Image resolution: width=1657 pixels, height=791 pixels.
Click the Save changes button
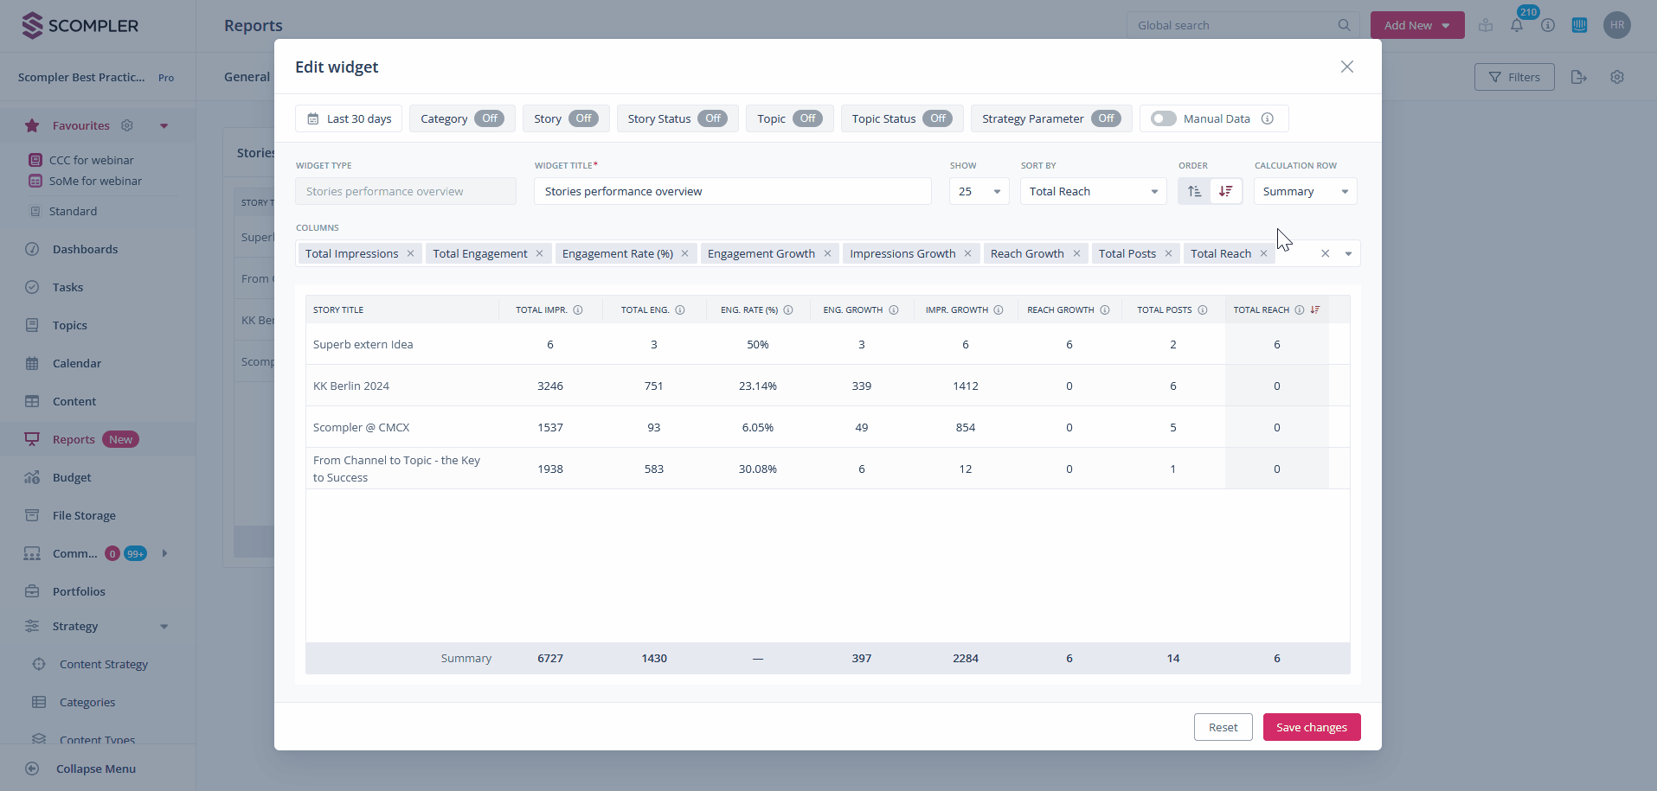pyautogui.click(x=1311, y=727)
